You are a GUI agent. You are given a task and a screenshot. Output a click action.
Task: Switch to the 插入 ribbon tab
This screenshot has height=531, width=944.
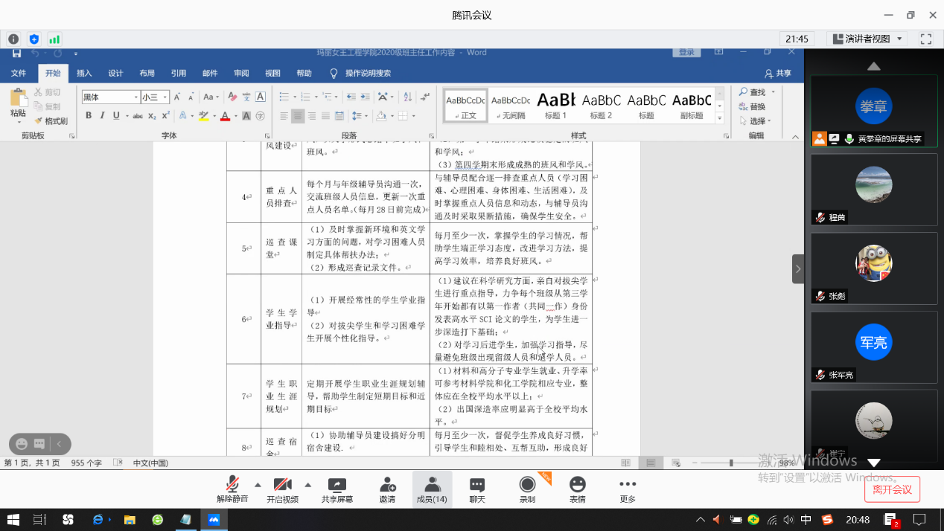pyautogui.click(x=84, y=73)
